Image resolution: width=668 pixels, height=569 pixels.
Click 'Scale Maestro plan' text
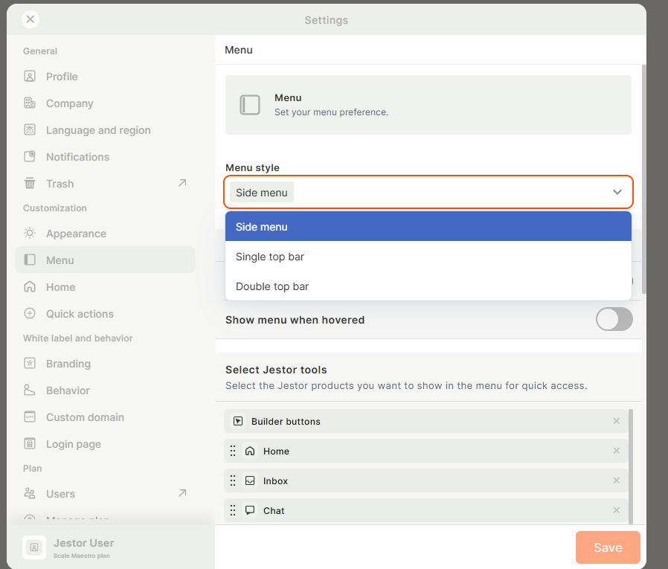click(x=81, y=556)
